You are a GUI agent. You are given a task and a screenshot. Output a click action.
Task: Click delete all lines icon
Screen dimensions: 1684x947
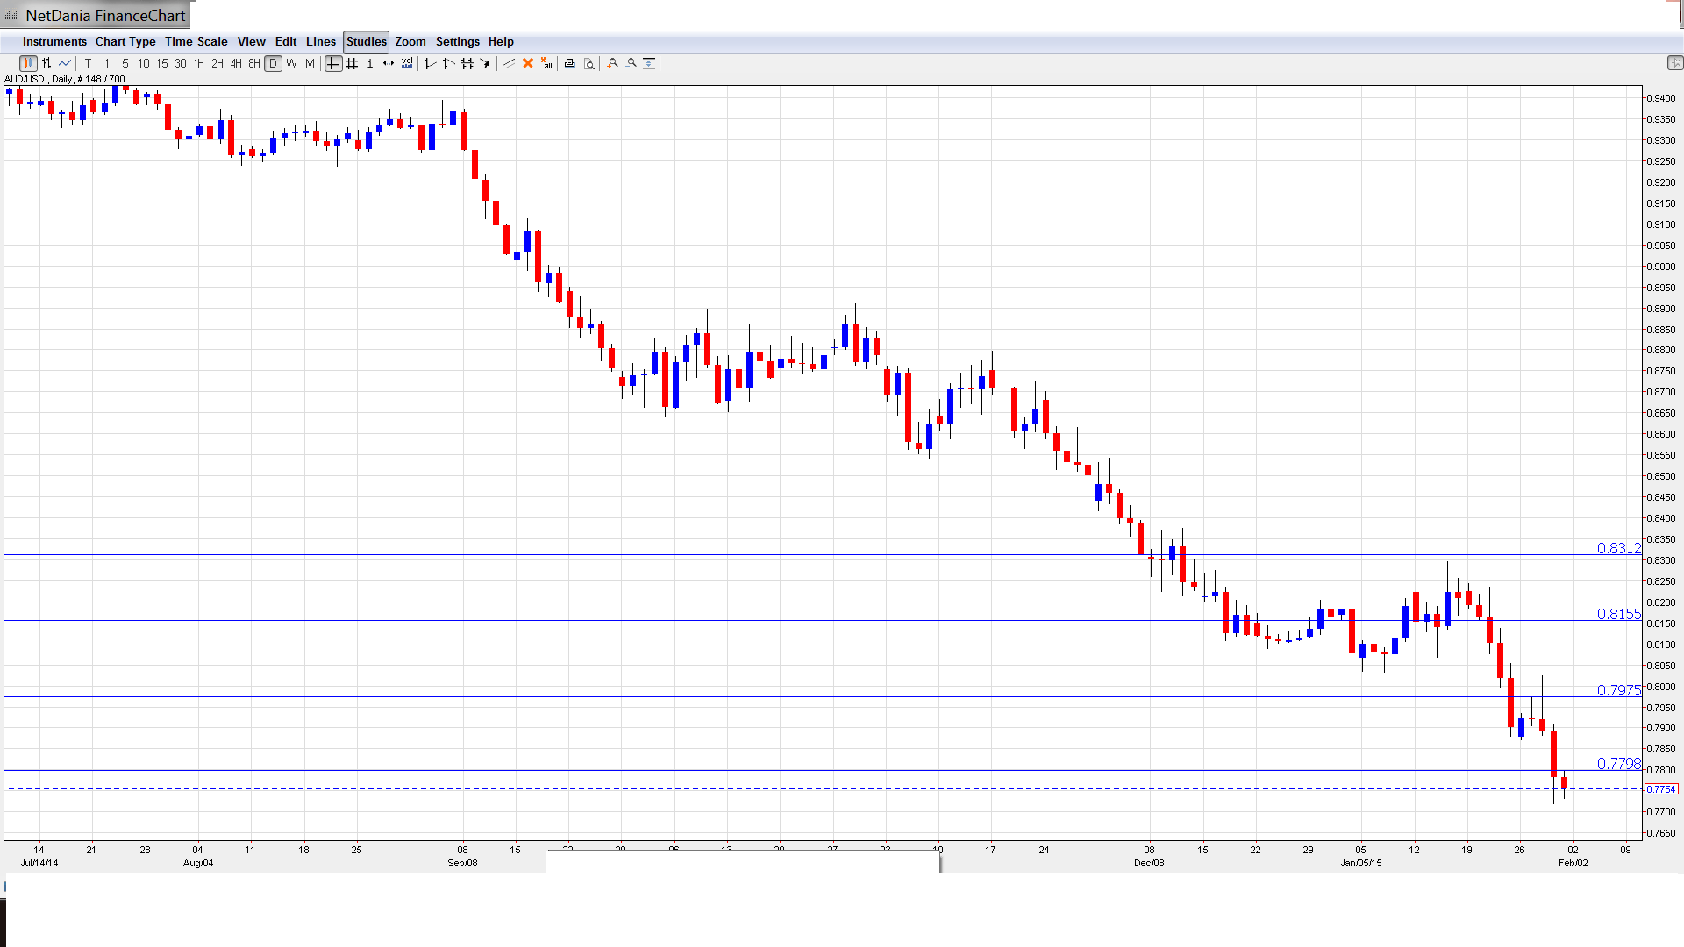(x=546, y=63)
